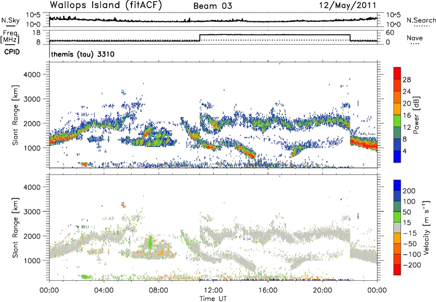
Task: Click the "Wallops Island (fitACF)" plot title
Action: (106, 5)
